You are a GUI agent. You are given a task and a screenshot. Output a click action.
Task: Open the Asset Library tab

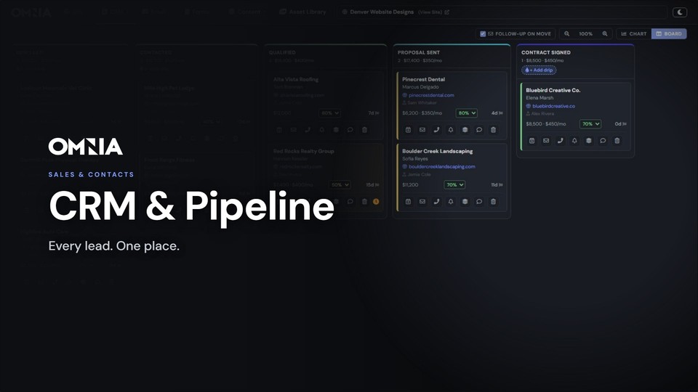pyautogui.click(x=302, y=12)
